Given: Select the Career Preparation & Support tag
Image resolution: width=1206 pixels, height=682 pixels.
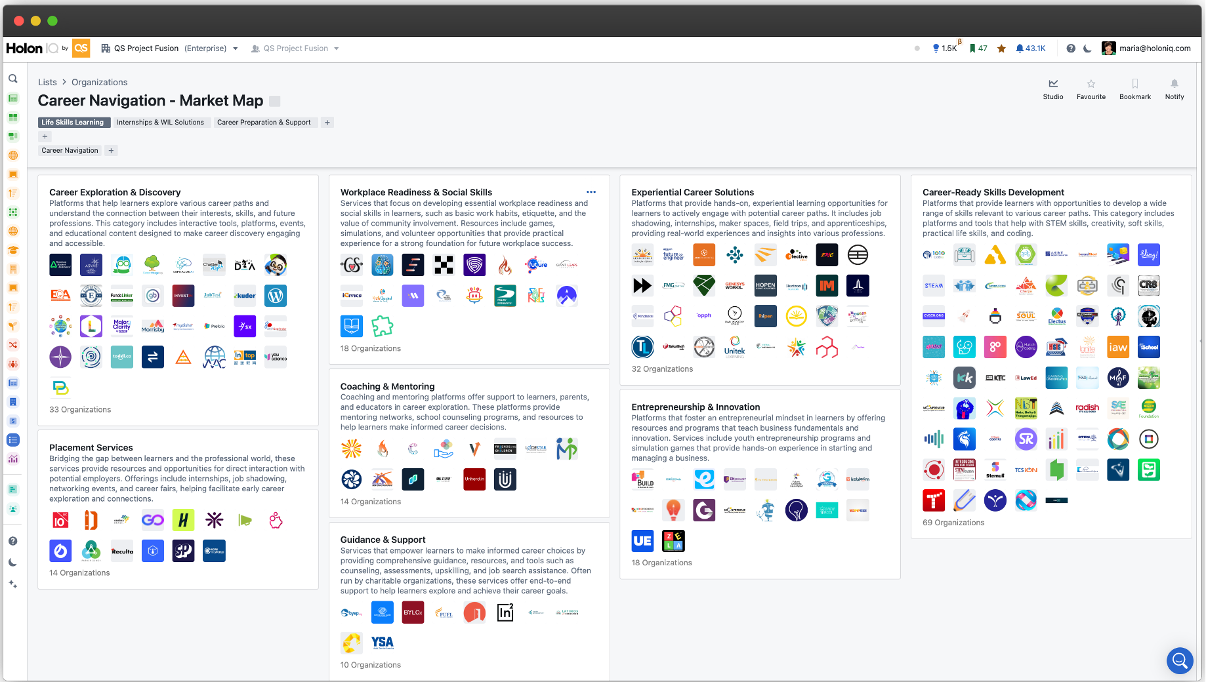Looking at the screenshot, I should [x=264, y=123].
